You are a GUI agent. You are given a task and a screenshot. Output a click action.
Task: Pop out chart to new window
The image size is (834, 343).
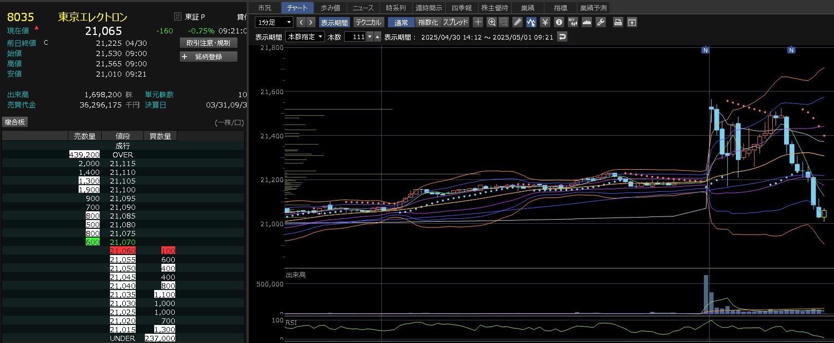(632, 22)
